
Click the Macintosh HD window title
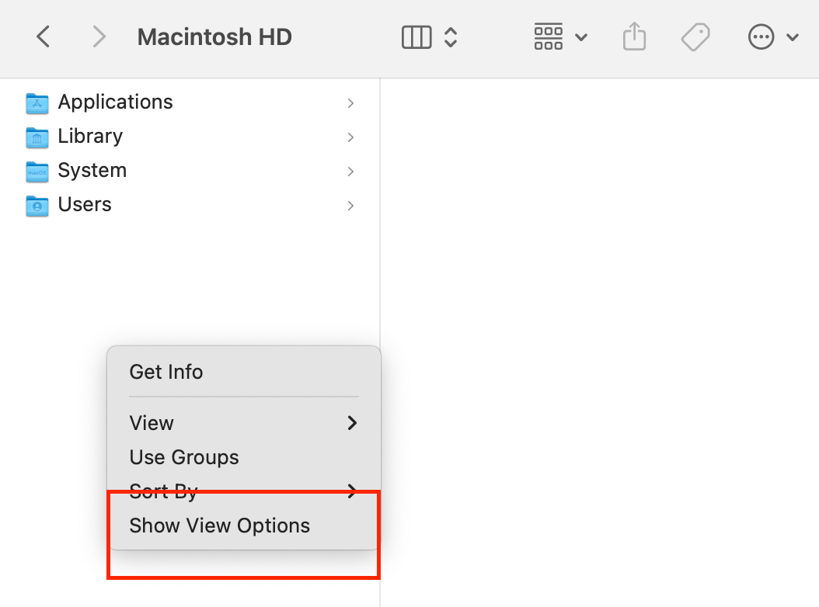coord(214,36)
